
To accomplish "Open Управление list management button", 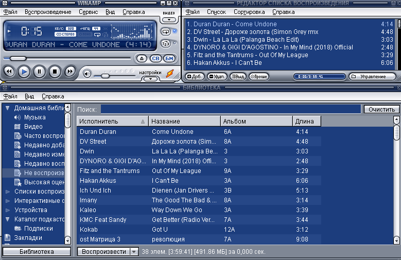I will 372,77.
